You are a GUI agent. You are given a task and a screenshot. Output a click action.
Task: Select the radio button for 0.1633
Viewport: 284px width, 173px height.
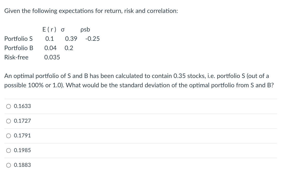(8, 106)
